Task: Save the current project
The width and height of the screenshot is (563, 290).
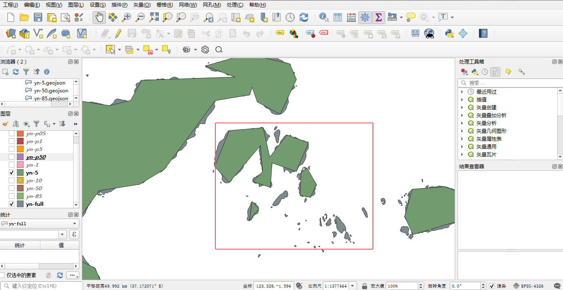Action: coord(38,17)
